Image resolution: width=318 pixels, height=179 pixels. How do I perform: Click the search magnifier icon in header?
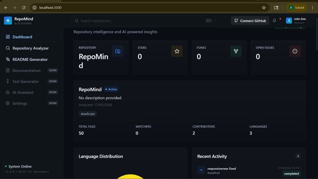click(76, 21)
